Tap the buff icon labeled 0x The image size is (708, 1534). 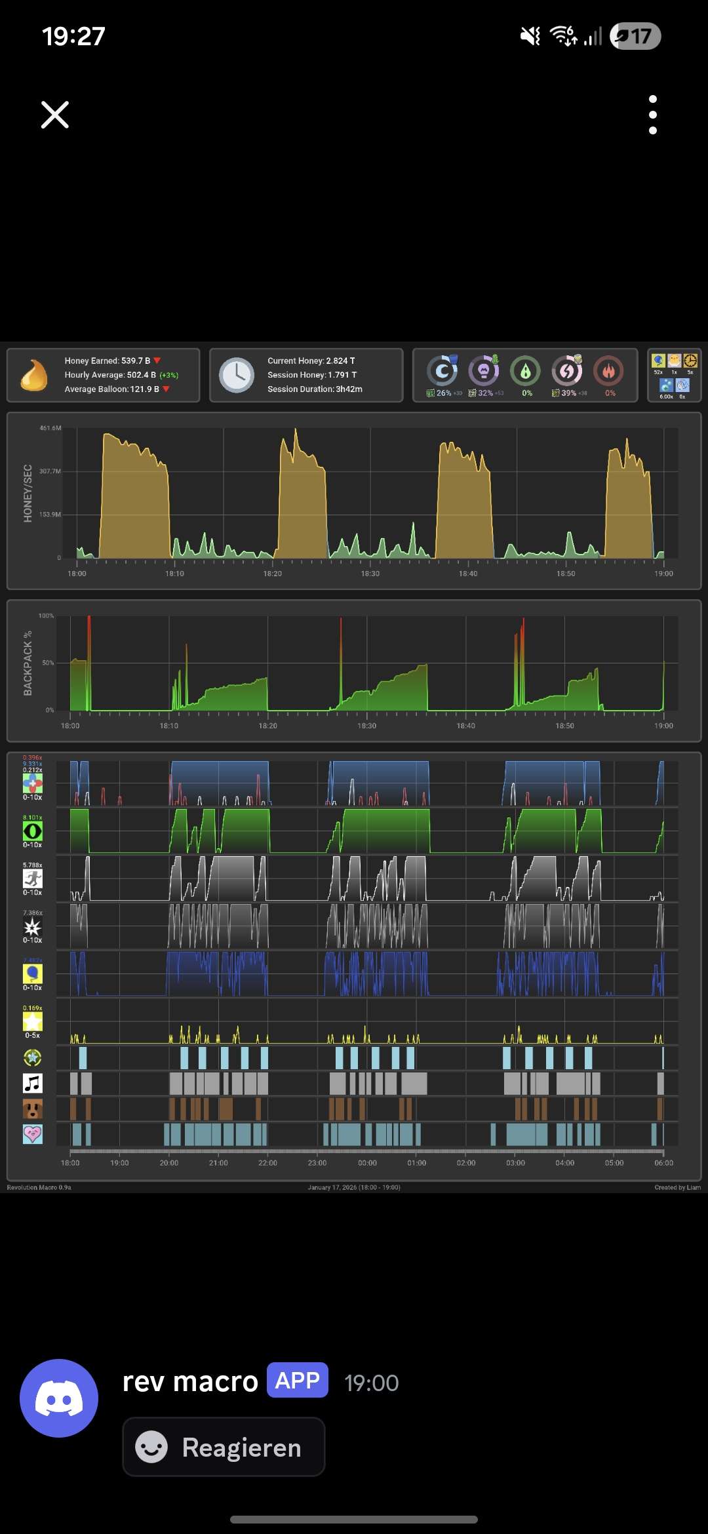(682, 385)
